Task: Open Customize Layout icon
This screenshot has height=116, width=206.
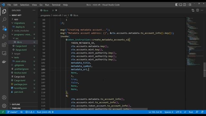Action: tap(190, 5)
